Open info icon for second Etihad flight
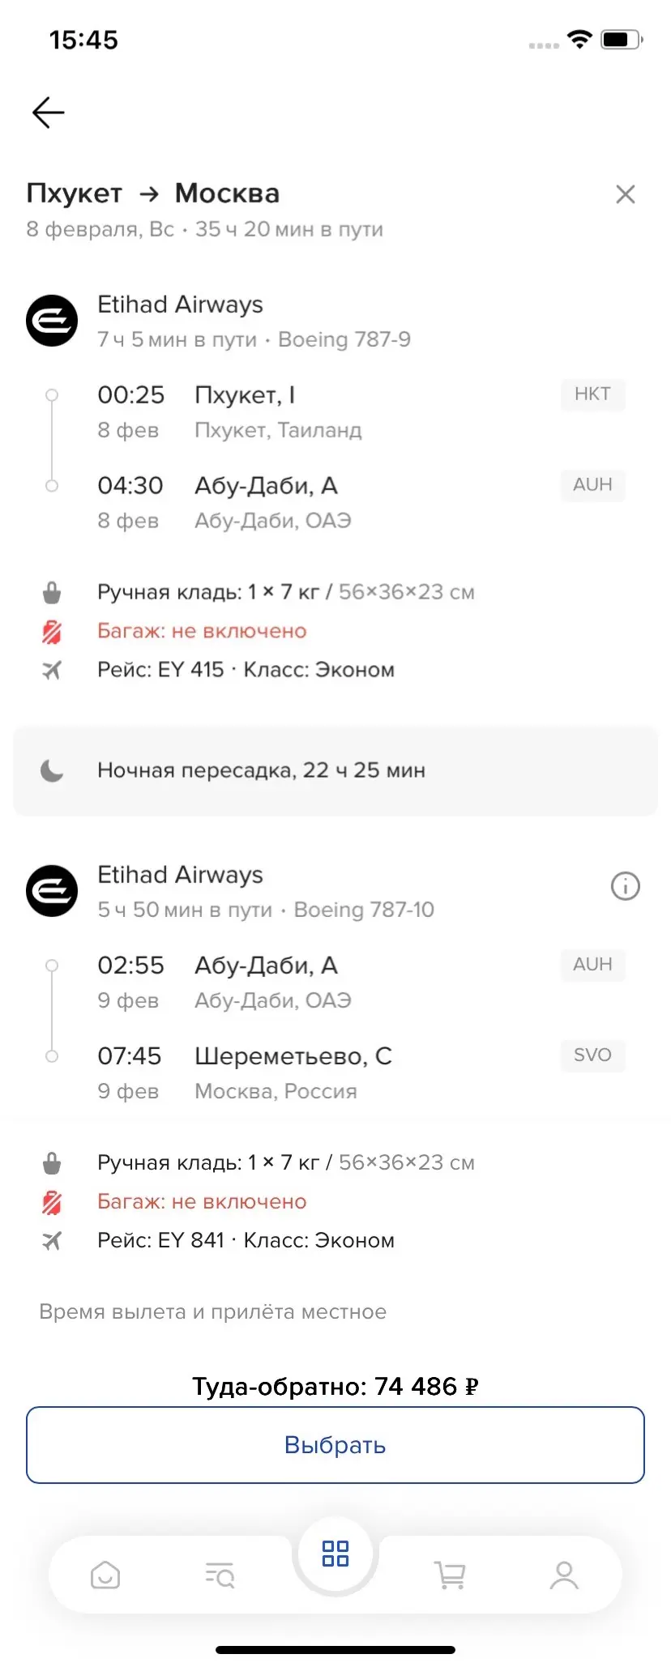The height and width of the screenshot is (1667, 671). coord(625,886)
